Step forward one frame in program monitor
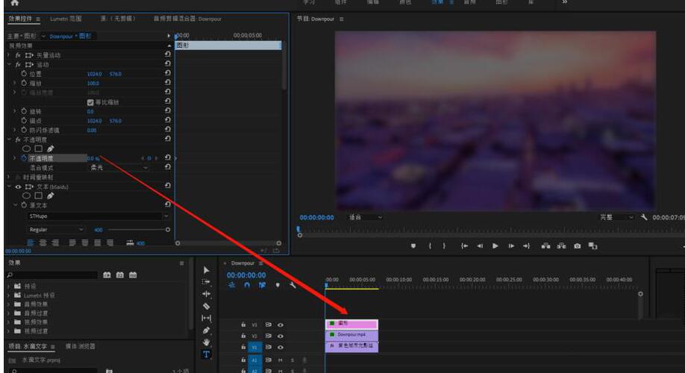This screenshot has height=373, width=685. pyautogui.click(x=510, y=246)
